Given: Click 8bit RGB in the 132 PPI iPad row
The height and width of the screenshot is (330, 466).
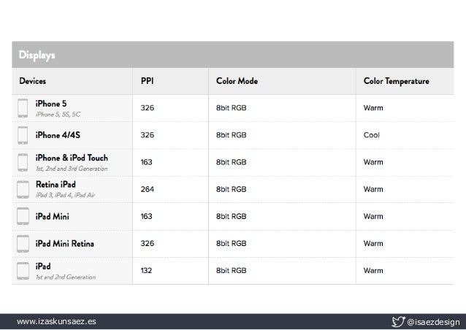Looking at the screenshot, I should [232, 271].
